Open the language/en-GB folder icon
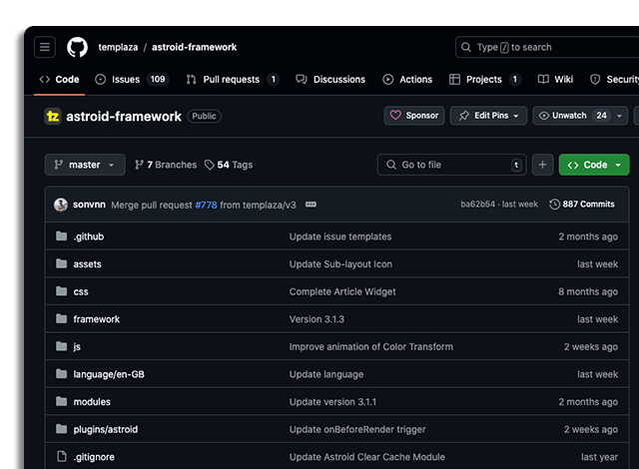This screenshot has height=469, width=639. pos(62,374)
